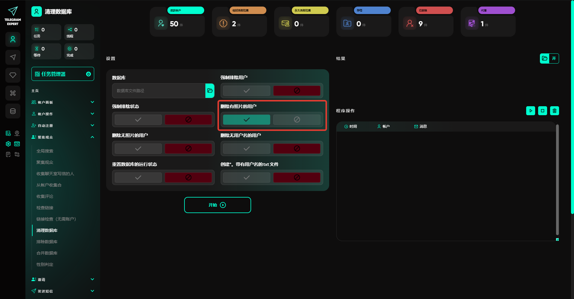Enable 强制排除用户 with checkmark option

click(x=246, y=91)
